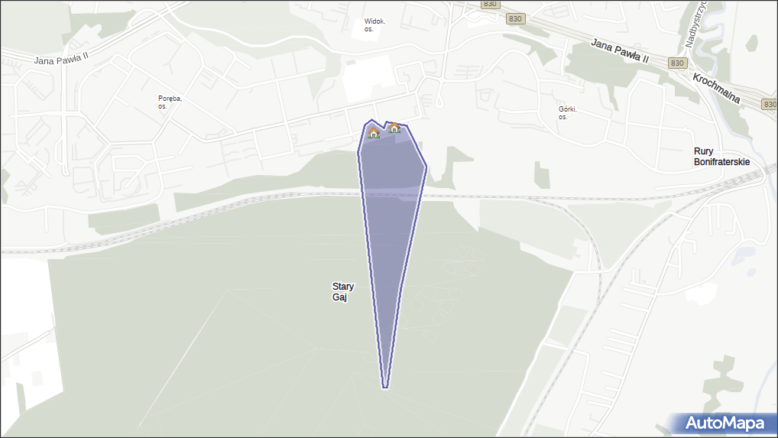Click the white building block below Widok
Screen dimensions: 778x438
pos(368,79)
